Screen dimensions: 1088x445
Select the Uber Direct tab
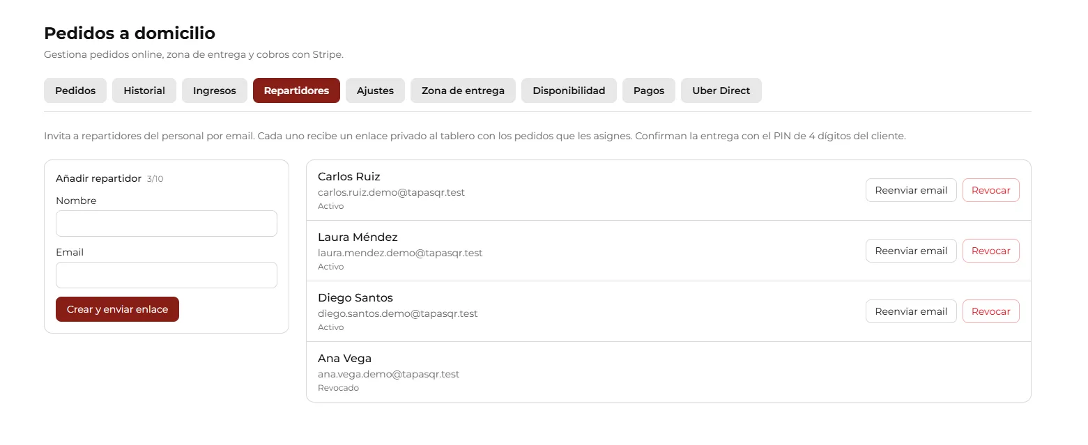point(721,91)
